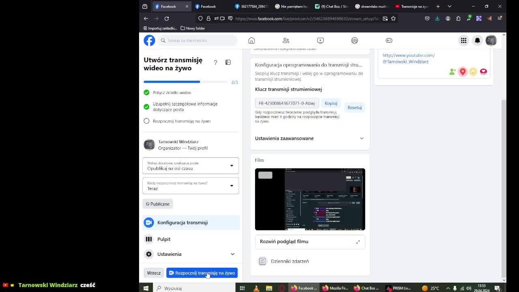Click the setup progress bar
This screenshot has width=519, height=292.
click(x=186, y=82)
